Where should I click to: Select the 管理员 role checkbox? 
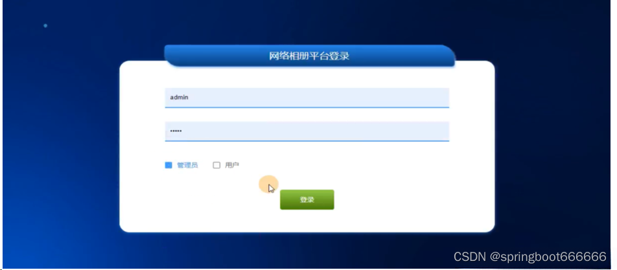[169, 166]
